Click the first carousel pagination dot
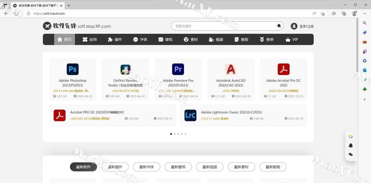 [171, 134]
